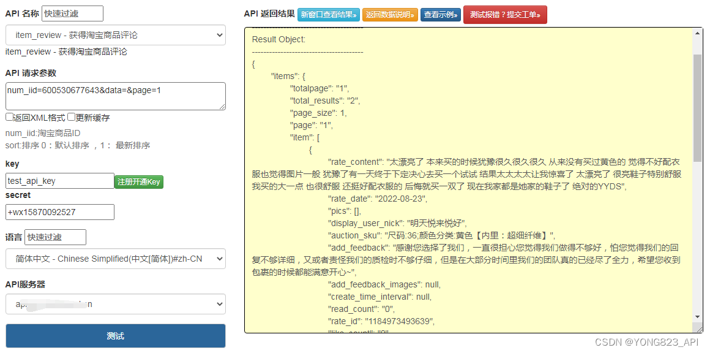Viewport: 707px width, 353px height.
Task: Click the result panel scrollbar thumb
Action: tap(698, 108)
